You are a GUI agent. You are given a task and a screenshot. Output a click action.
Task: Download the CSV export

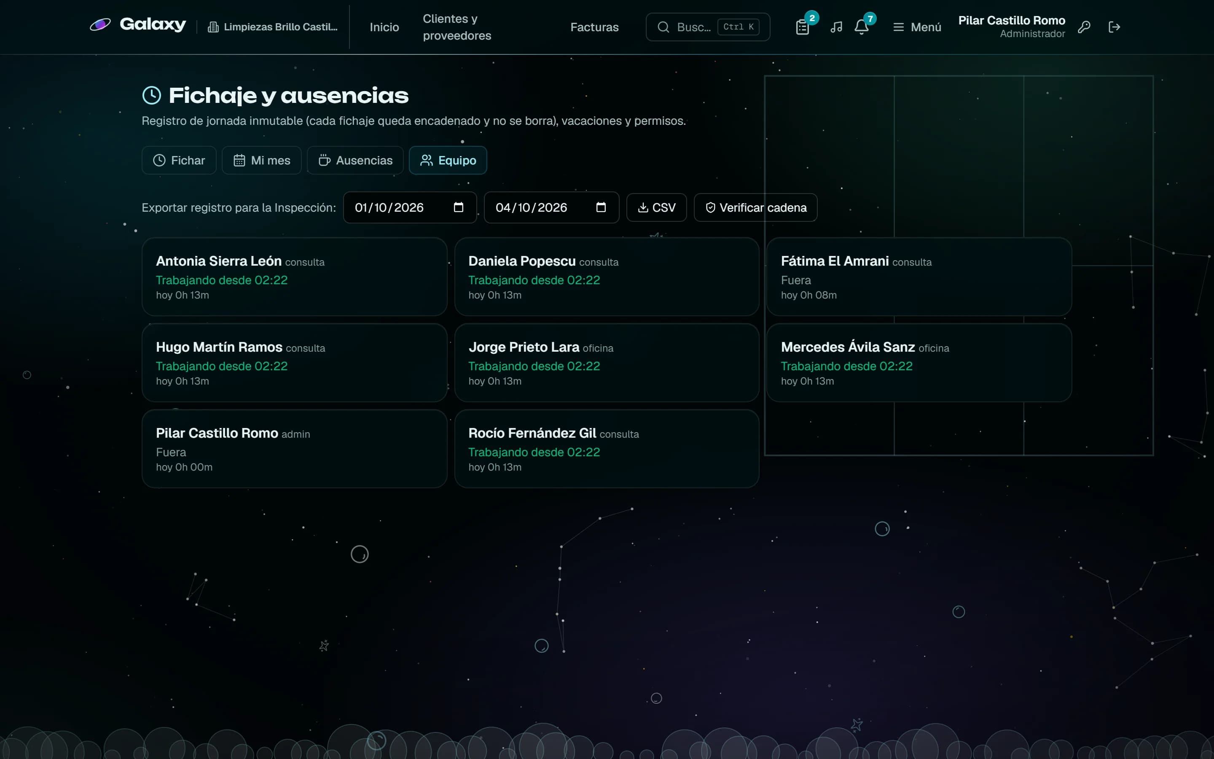(x=657, y=207)
